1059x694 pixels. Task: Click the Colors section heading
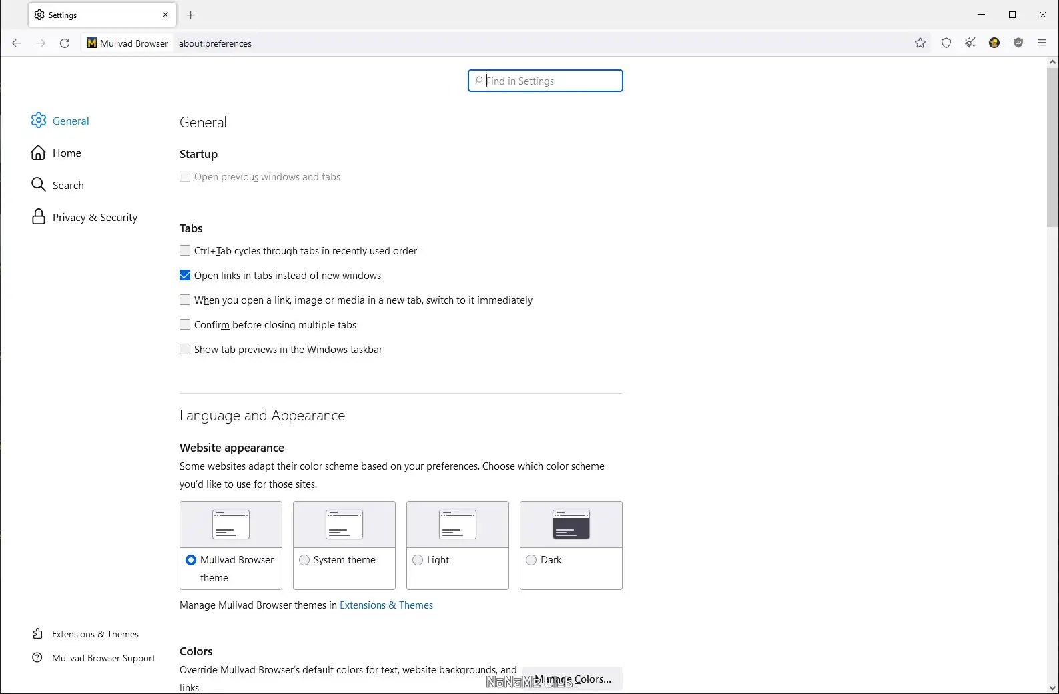pos(196,651)
